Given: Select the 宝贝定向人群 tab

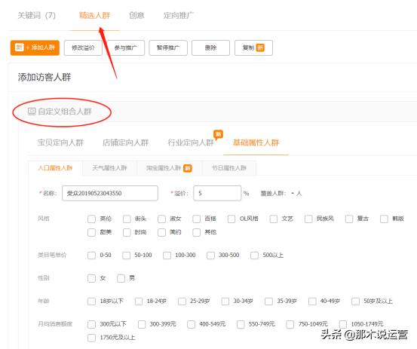Looking at the screenshot, I should coord(60,142).
